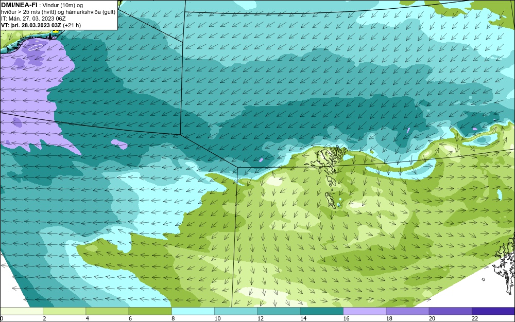Click the legend scale label 8
This screenshot has width=515, height=322.
coord(173,318)
